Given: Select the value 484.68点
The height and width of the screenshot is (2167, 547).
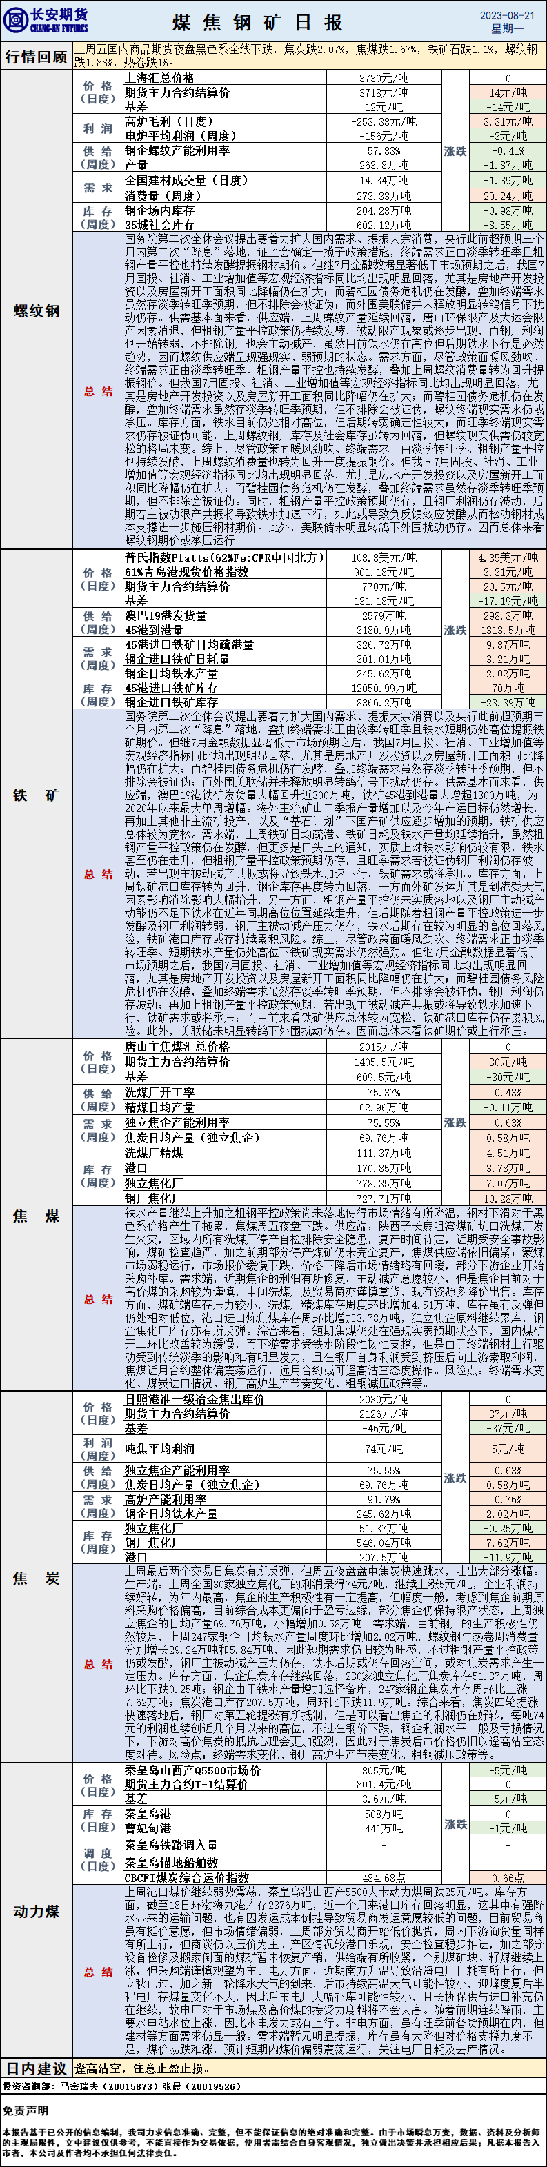Looking at the screenshot, I should click(384, 1878).
